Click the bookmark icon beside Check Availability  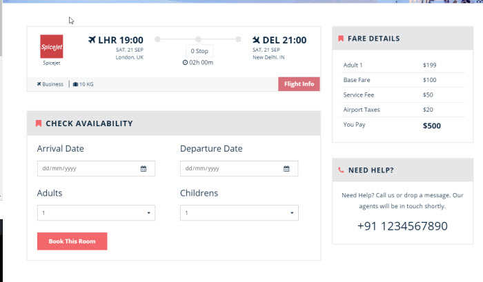click(x=39, y=123)
